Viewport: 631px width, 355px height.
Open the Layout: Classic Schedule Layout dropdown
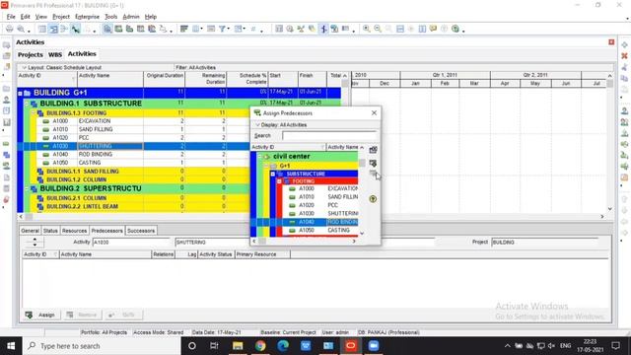[x=62, y=68]
